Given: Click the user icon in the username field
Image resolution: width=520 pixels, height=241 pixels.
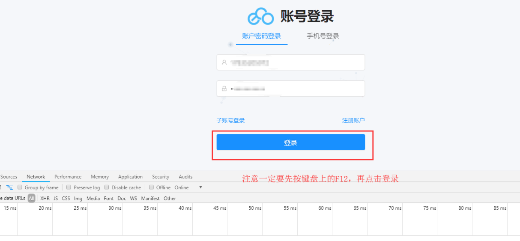Looking at the screenshot, I should point(224,62).
